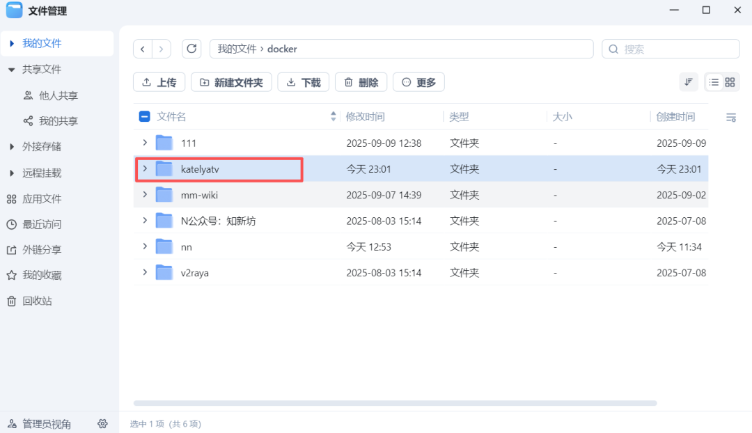Image resolution: width=752 pixels, height=433 pixels.
Task: Open column settings icon at header right
Action: tap(730, 118)
